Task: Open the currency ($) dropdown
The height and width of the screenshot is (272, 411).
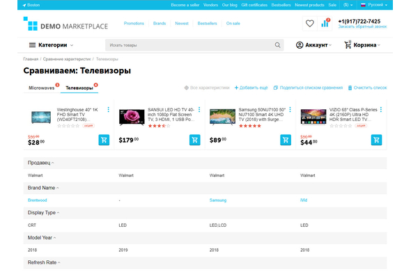Action: pyautogui.click(x=348, y=5)
